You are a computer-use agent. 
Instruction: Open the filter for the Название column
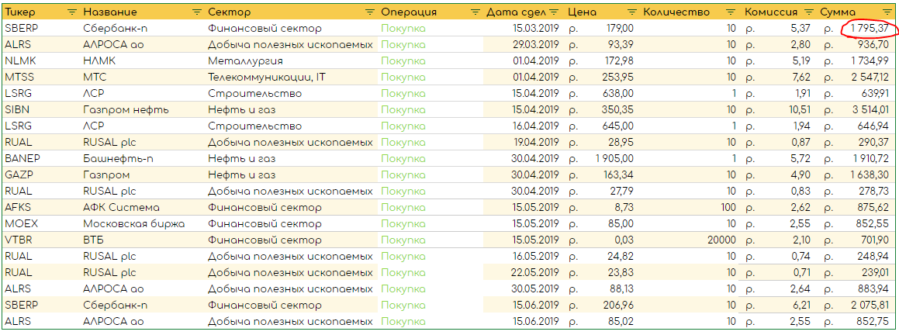pyautogui.click(x=197, y=12)
